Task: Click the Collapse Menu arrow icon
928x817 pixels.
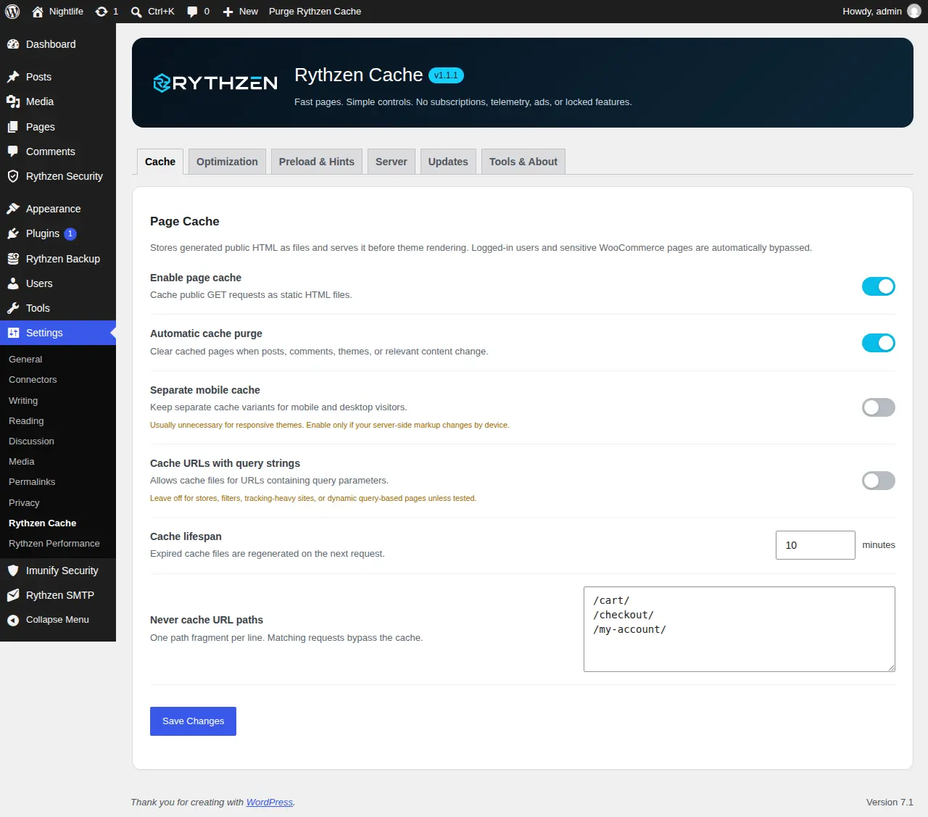Action: [13, 620]
